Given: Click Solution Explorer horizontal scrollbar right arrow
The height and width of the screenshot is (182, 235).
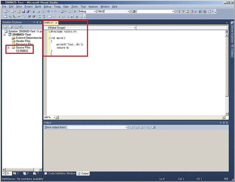Looking at the screenshot, I should click(40, 170).
